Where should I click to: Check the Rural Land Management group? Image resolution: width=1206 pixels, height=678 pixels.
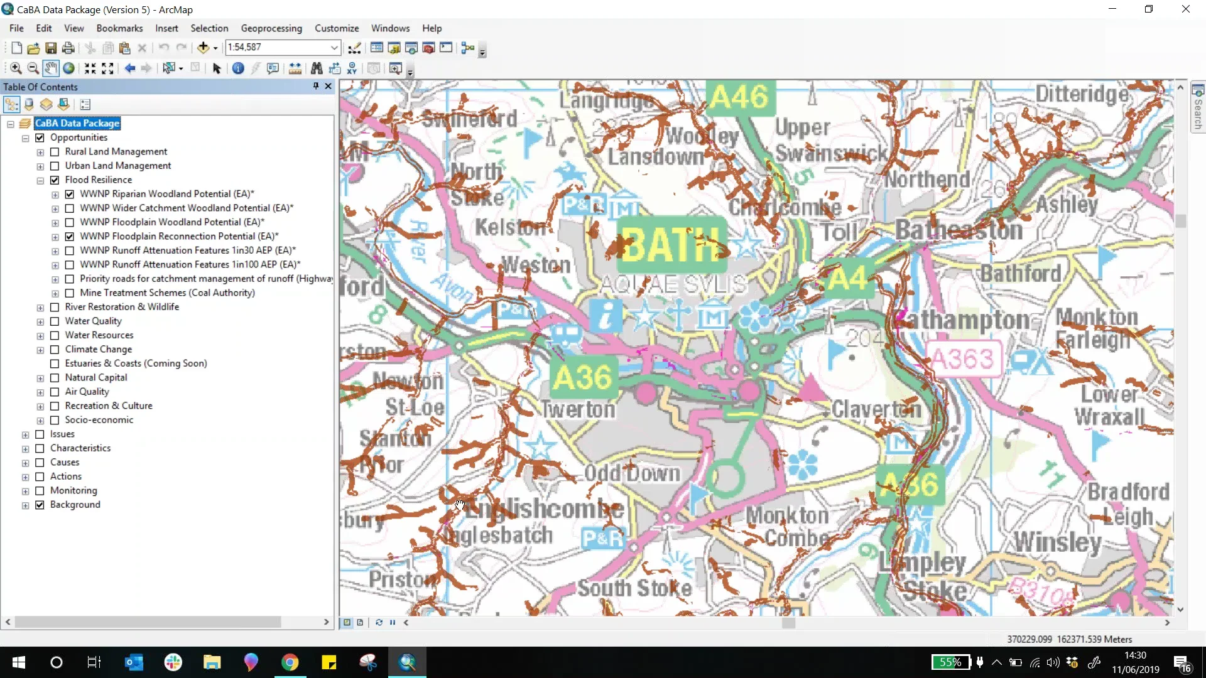tap(55, 152)
